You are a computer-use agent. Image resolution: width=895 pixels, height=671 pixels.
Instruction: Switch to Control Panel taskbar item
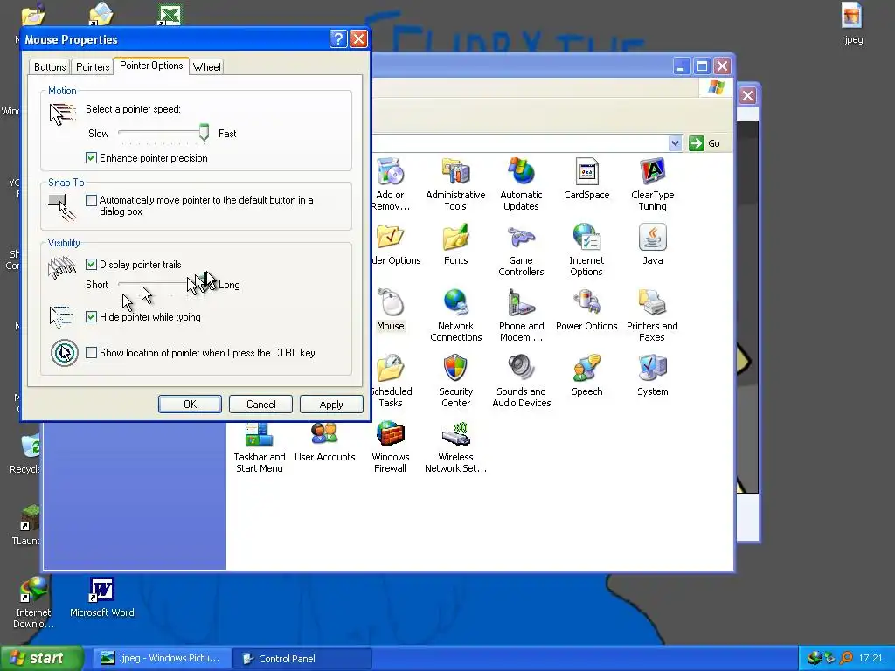pyautogui.click(x=302, y=658)
